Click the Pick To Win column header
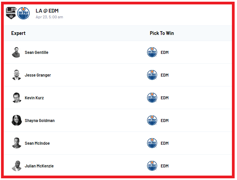The height and width of the screenshot is (180, 237). click(162, 33)
